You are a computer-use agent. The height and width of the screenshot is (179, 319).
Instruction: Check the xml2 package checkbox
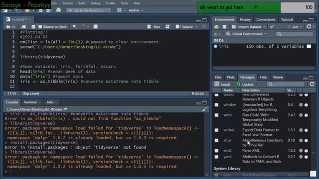pos(216,151)
